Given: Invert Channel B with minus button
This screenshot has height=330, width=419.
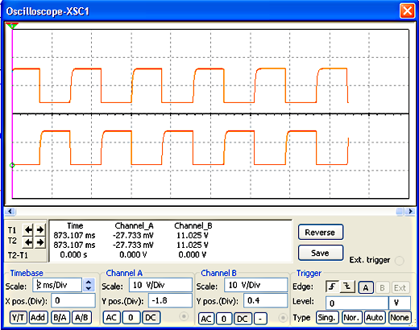Looking at the screenshot, I should click(x=260, y=319).
